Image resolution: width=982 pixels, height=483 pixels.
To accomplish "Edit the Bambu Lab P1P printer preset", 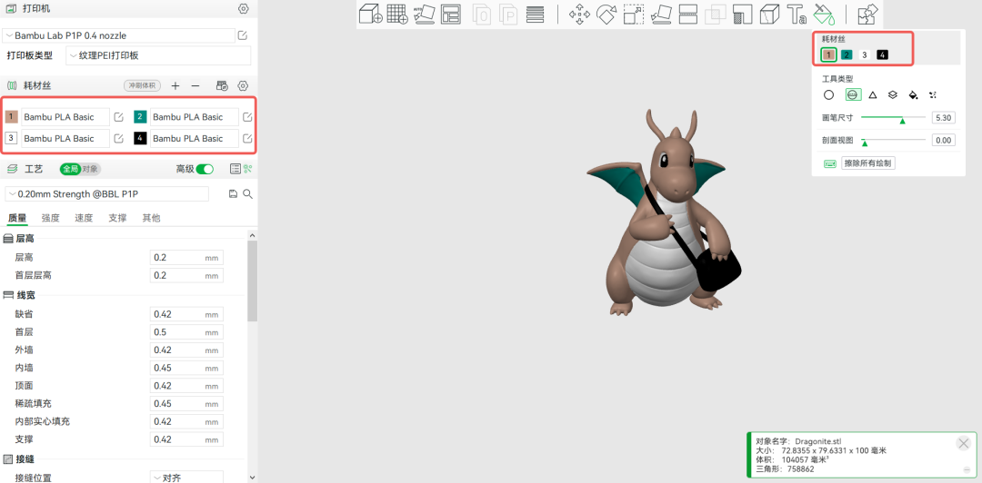I will point(243,35).
